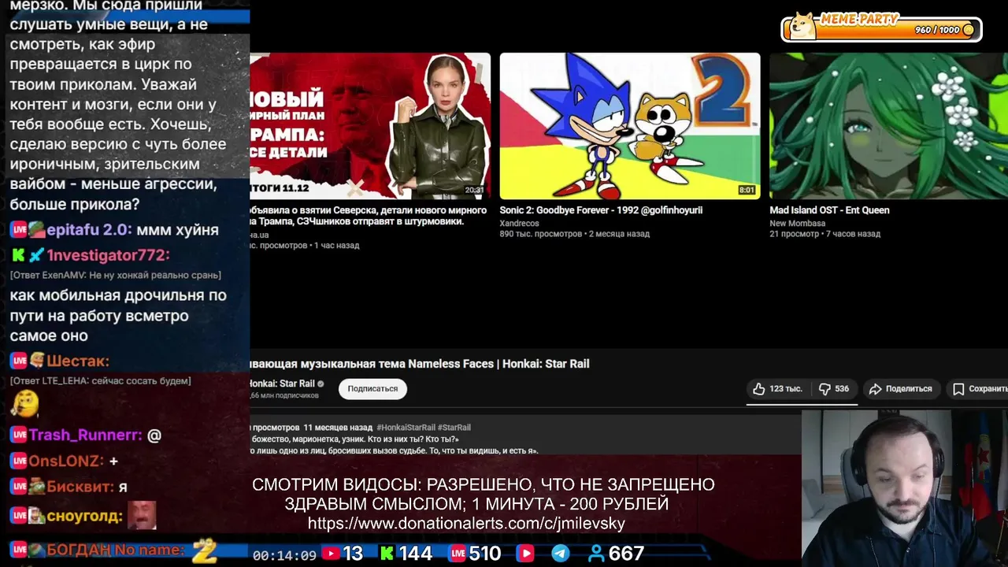Screen dimensions: 1008x567
Task: Click the #StarRail hashtag
Action: point(454,428)
